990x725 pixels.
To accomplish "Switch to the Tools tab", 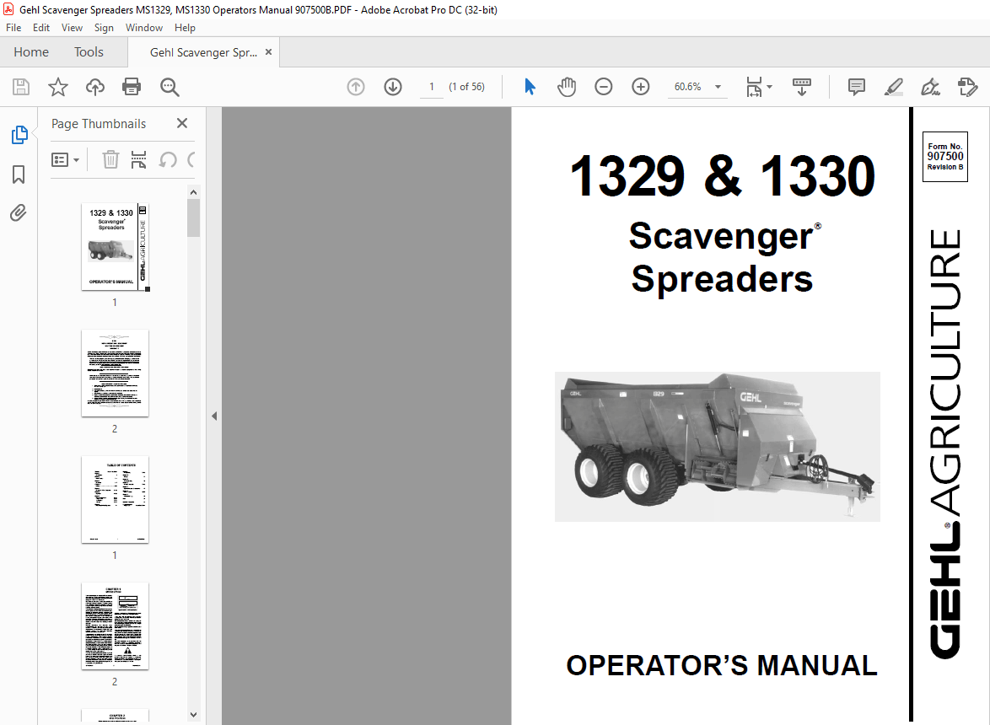I will (89, 51).
